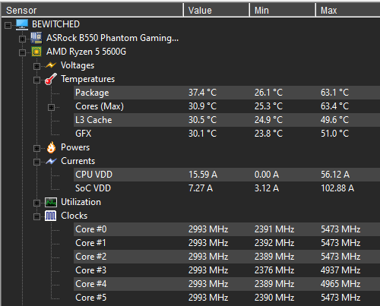Collapse the Temperatures section

tap(36, 80)
